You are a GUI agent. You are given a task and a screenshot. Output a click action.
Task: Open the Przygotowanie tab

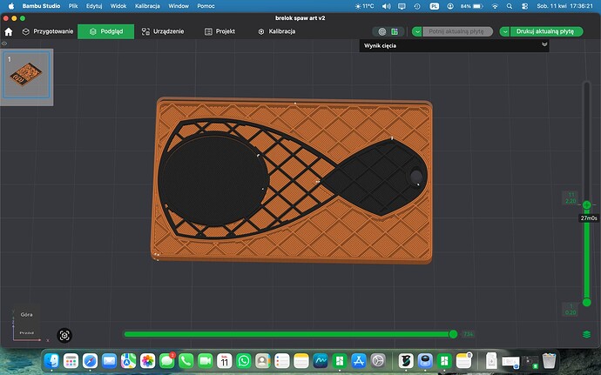[48, 31]
